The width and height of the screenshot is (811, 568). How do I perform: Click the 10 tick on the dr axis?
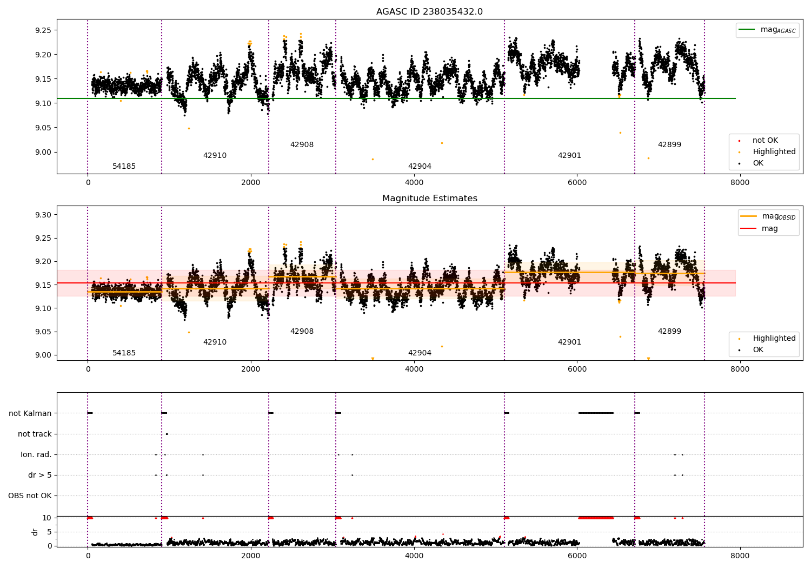(x=47, y=518)
